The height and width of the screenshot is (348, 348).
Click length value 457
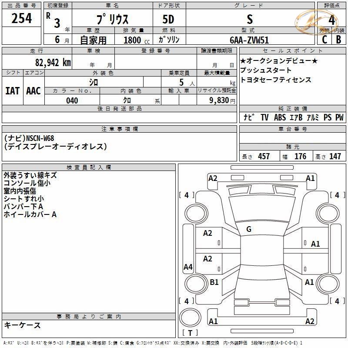tap(264, 157)
